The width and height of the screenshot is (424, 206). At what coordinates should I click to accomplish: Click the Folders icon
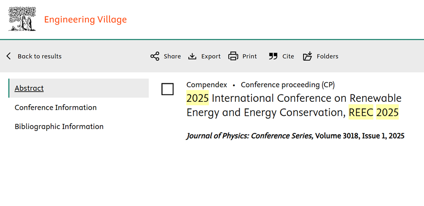(307, 56)
